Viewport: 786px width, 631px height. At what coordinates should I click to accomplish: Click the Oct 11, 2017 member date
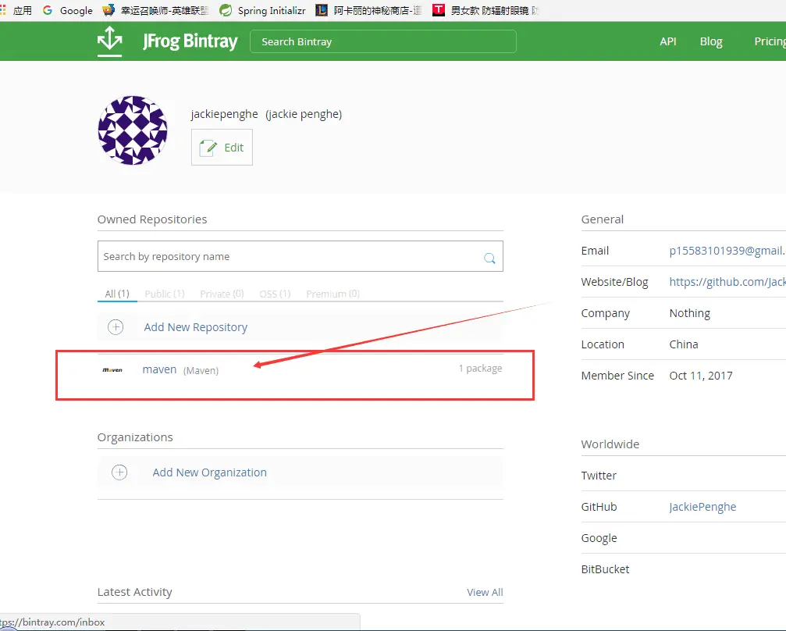click(701, 376)
